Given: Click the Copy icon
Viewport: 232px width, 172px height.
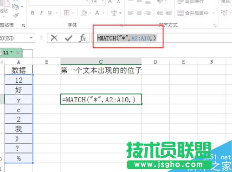Looking at the screenshot, I should click(x=15, y=7).
